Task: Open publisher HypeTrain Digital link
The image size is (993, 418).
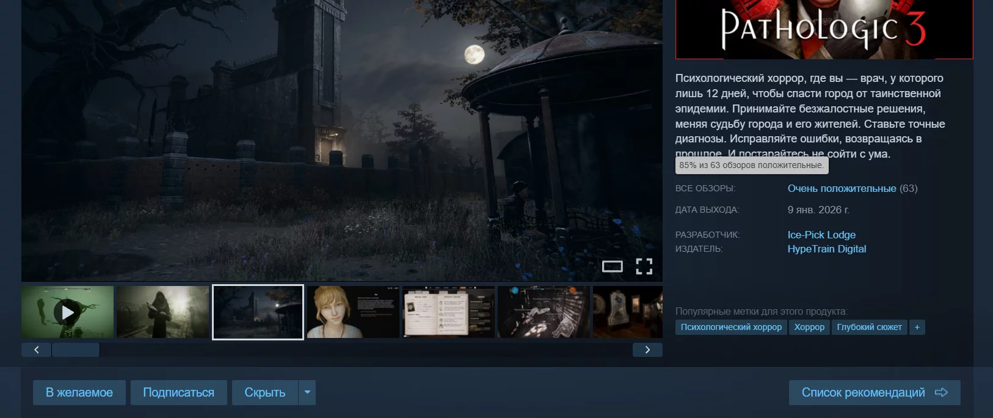Action: point(827,249)
